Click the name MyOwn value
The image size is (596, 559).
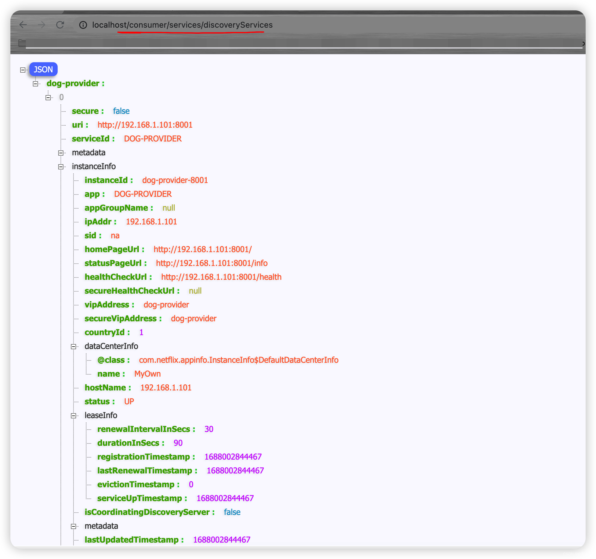coord(148,374)
